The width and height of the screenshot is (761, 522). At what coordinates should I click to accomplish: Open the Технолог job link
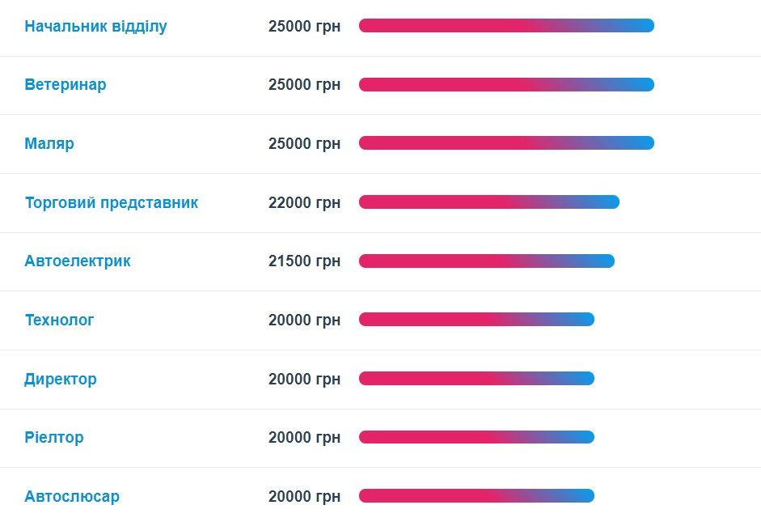59,320
